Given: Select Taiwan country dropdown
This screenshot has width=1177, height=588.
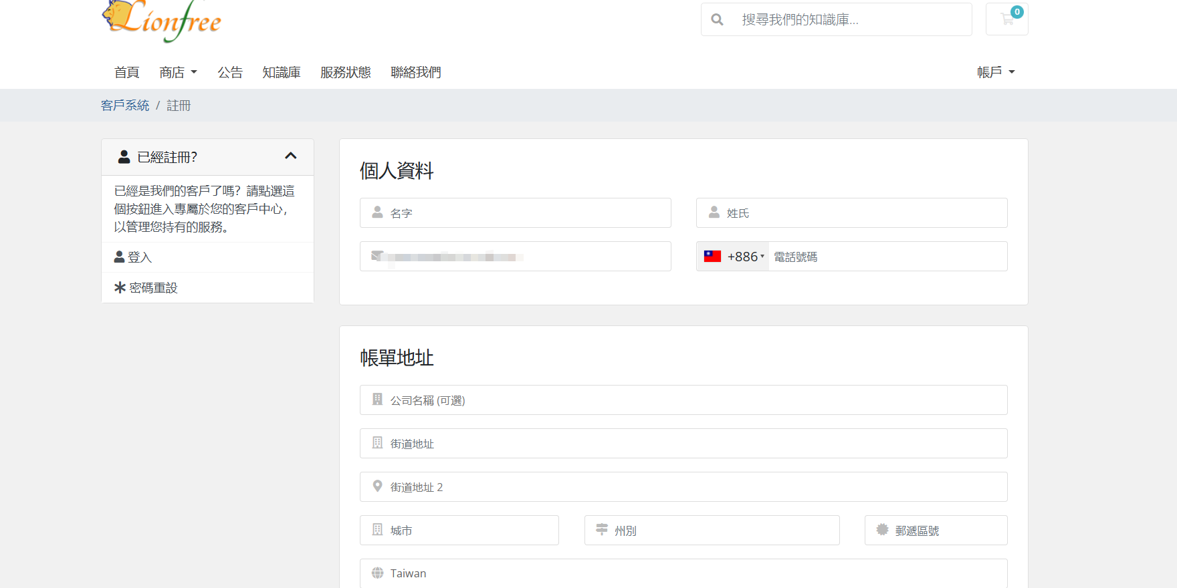Looking at the screenshot, I should [x=683, y=573].
